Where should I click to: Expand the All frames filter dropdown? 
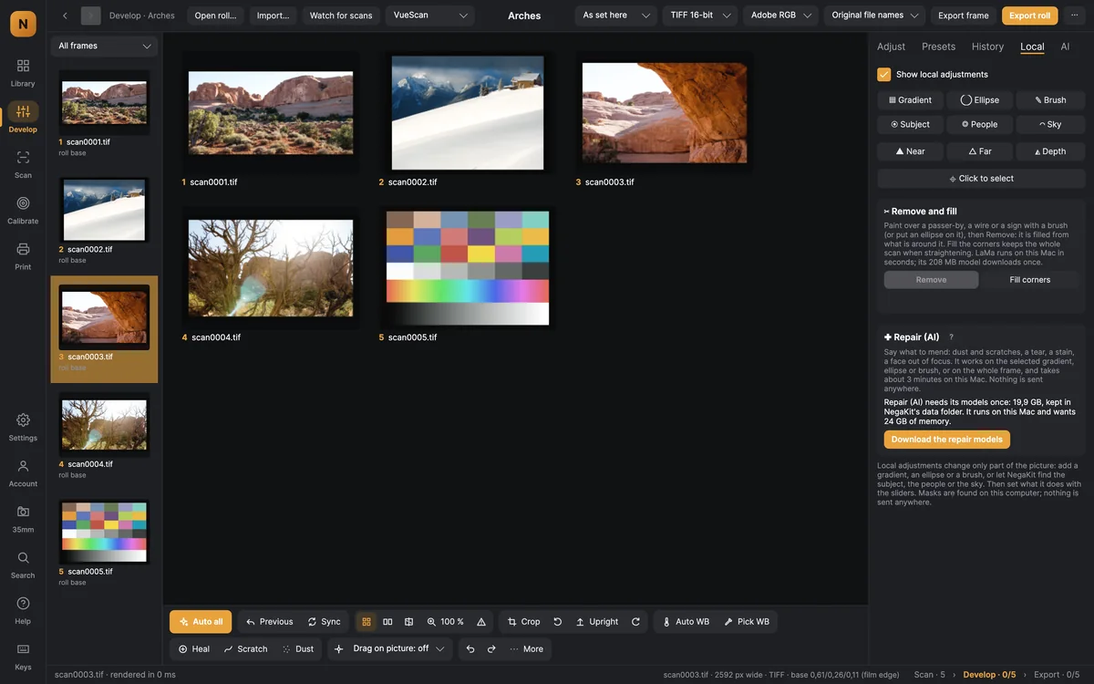tap(104, 46)
